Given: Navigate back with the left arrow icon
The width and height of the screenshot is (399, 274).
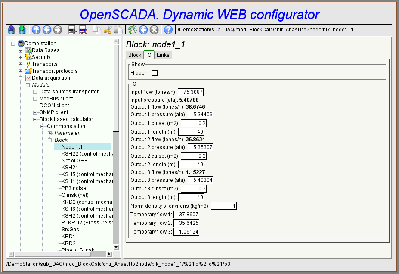Looking at the screenshot, I should coord(47,30).
